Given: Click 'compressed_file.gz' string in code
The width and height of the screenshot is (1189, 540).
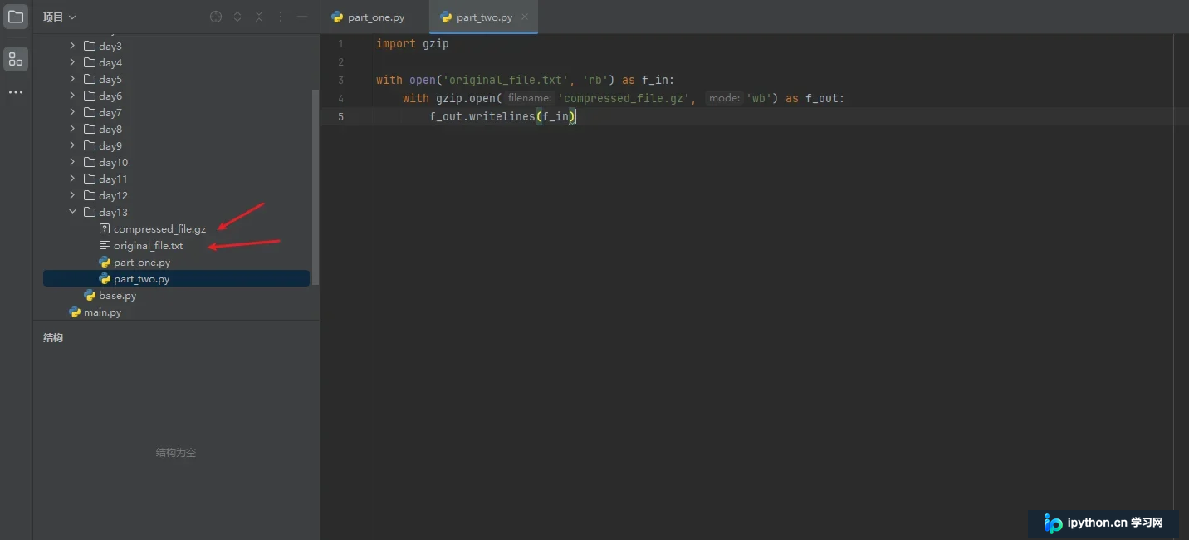Looking at the screenshot, I should pyautogui.click(x=623, y=98).
